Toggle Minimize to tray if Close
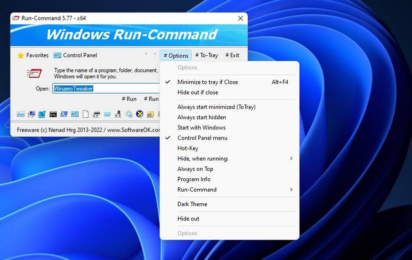The image size is (412, 260). coord(229,82)
